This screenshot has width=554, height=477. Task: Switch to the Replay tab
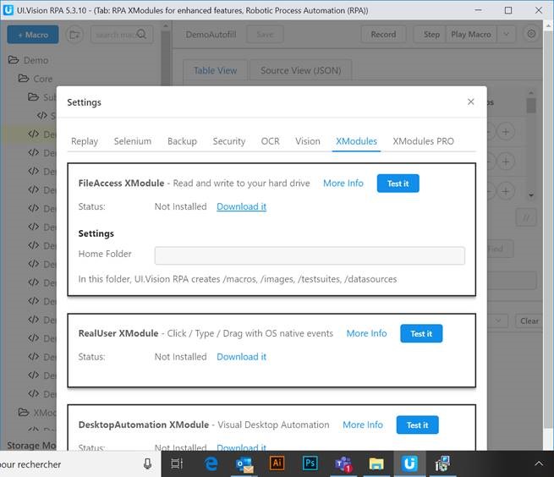click(85, 141)
